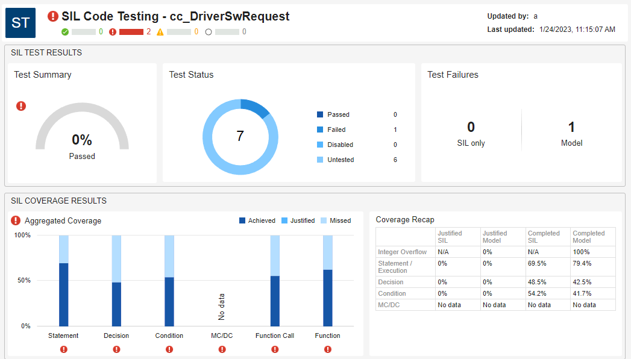Click the Passed legend color square
The width and height of the screenshot is (631, 359).
click(320, 114)
